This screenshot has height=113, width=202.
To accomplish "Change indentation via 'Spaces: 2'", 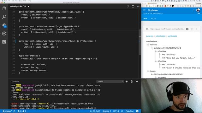I will click(x=107, y=111).
